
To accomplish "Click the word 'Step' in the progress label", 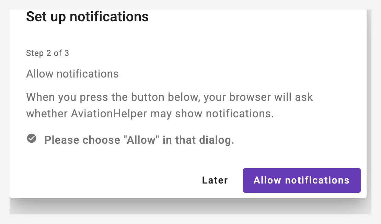I will (x=35, y=53).
